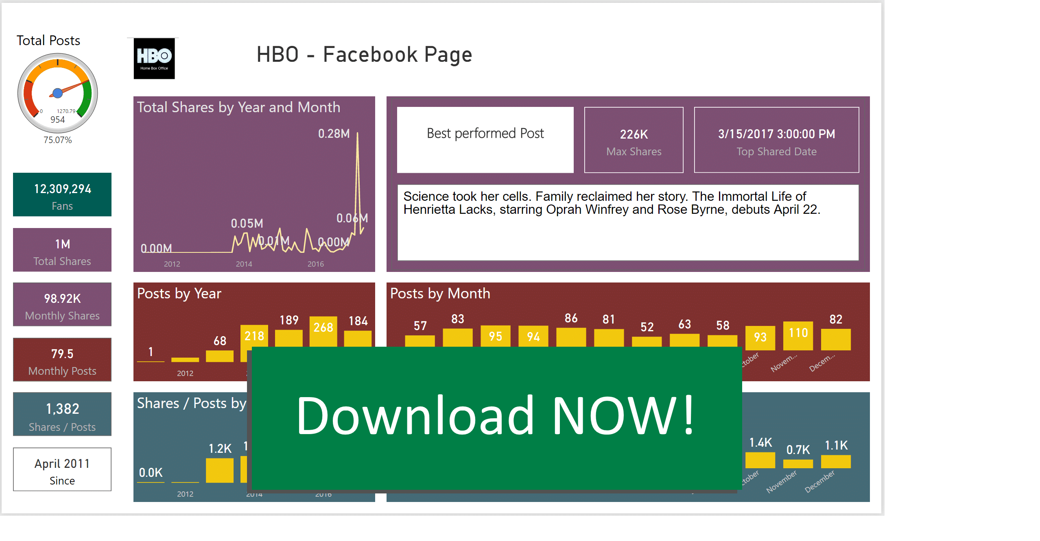The height and width of the screenshot is (541, 1040).
Task: Select the 268 bar in Posts by Year
Action: click(x=323, y=331)
